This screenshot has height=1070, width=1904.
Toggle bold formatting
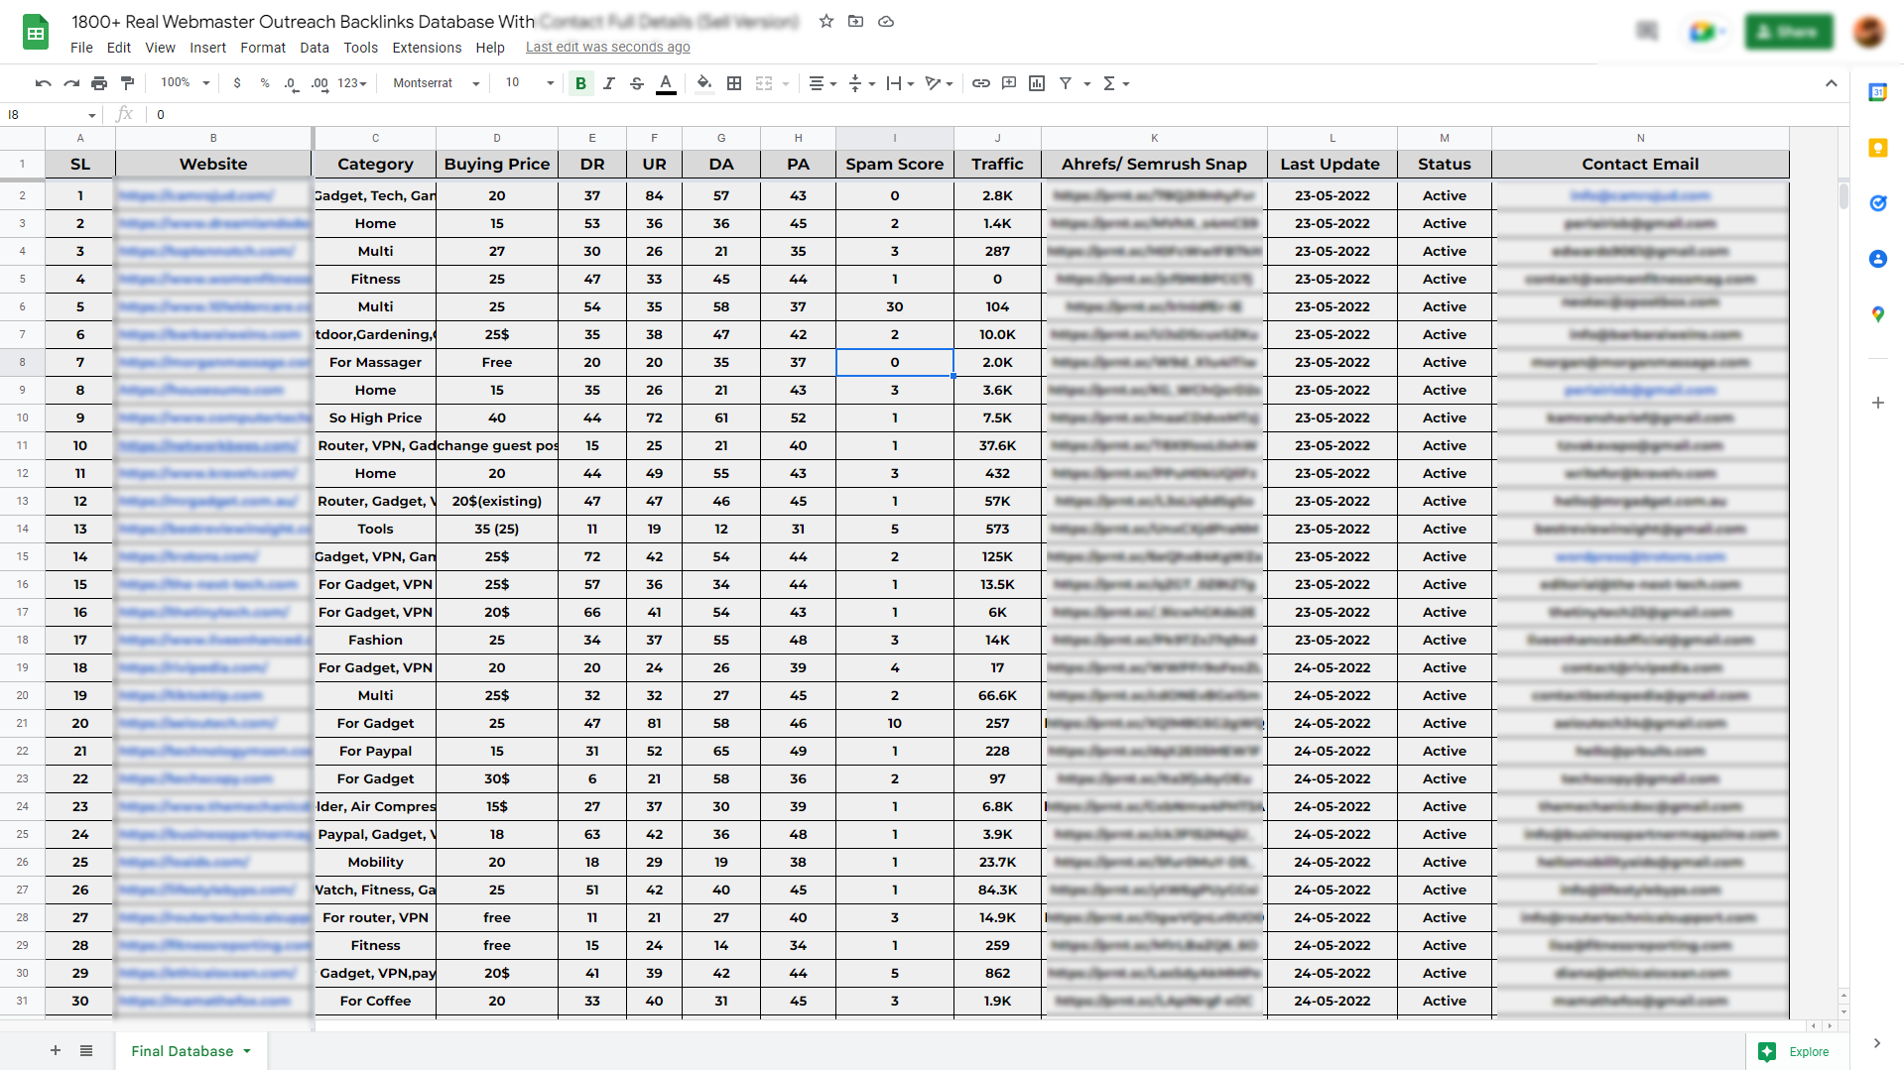pos(581,83)
